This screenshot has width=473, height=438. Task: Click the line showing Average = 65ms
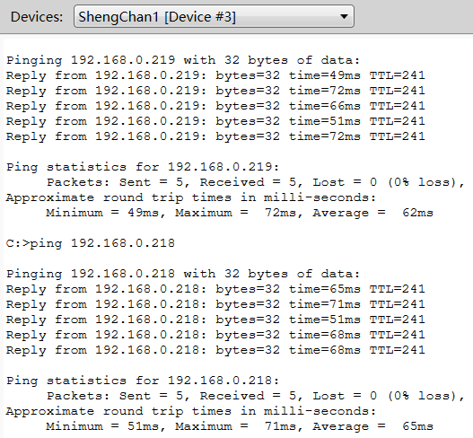(x=240, y=426)
